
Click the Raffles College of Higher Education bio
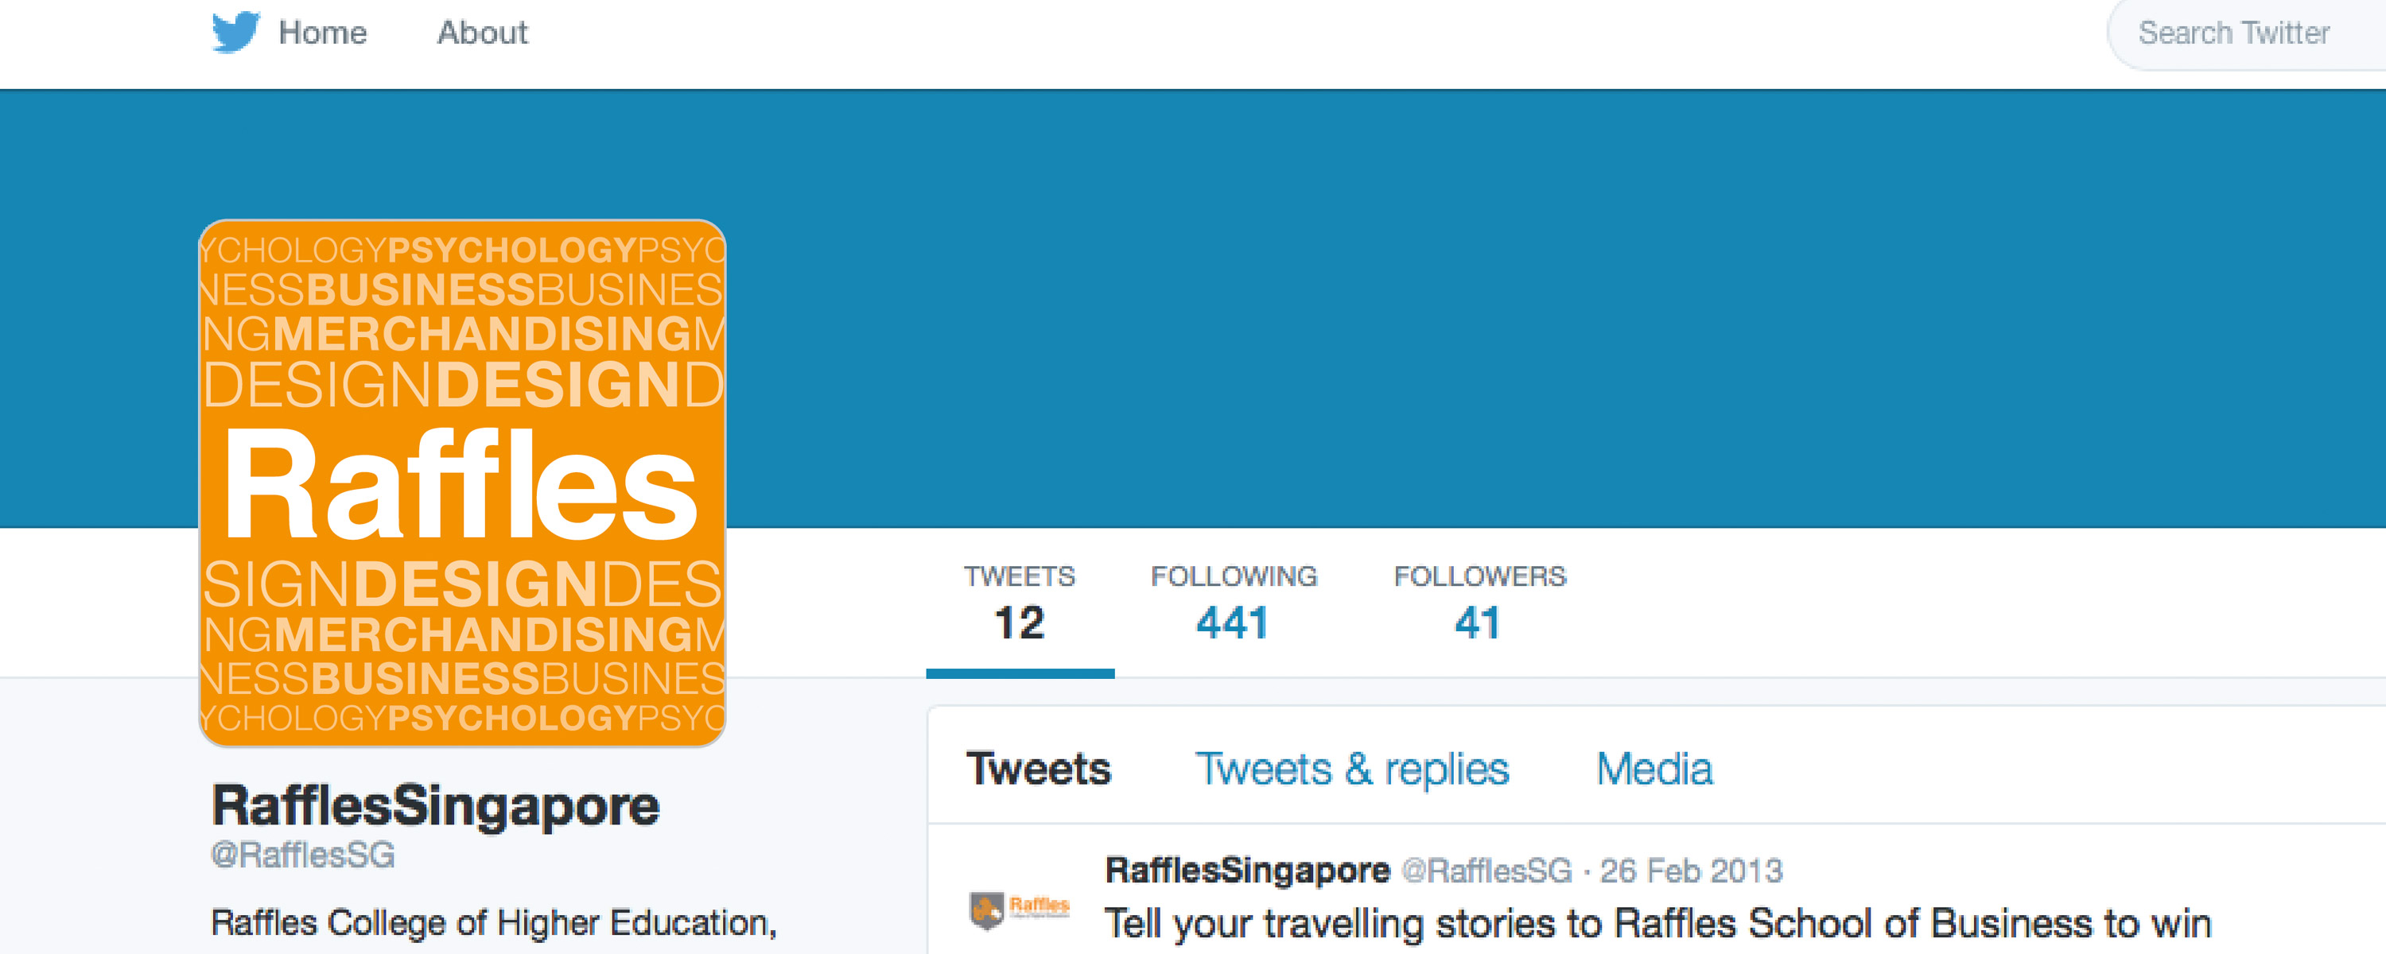[495, 924]
